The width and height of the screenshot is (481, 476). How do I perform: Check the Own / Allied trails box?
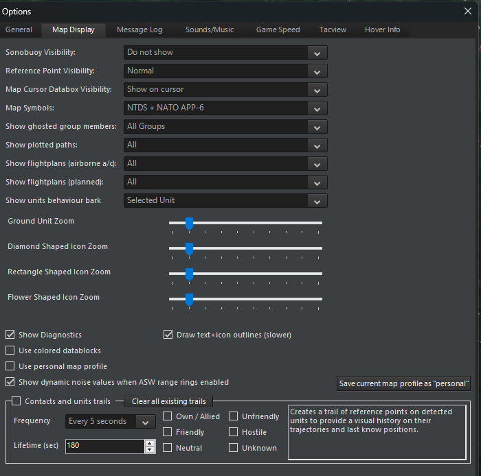click(x=167, y=416)
